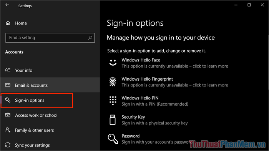
Task: Click the Home house icon
Action: click(8, 23)
